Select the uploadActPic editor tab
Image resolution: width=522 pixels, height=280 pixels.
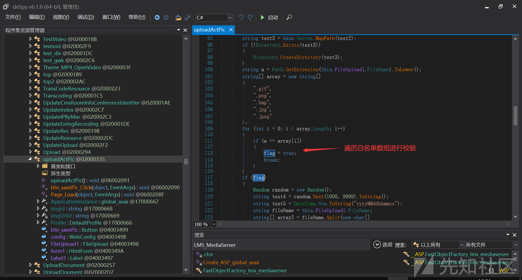coord(210,30)
